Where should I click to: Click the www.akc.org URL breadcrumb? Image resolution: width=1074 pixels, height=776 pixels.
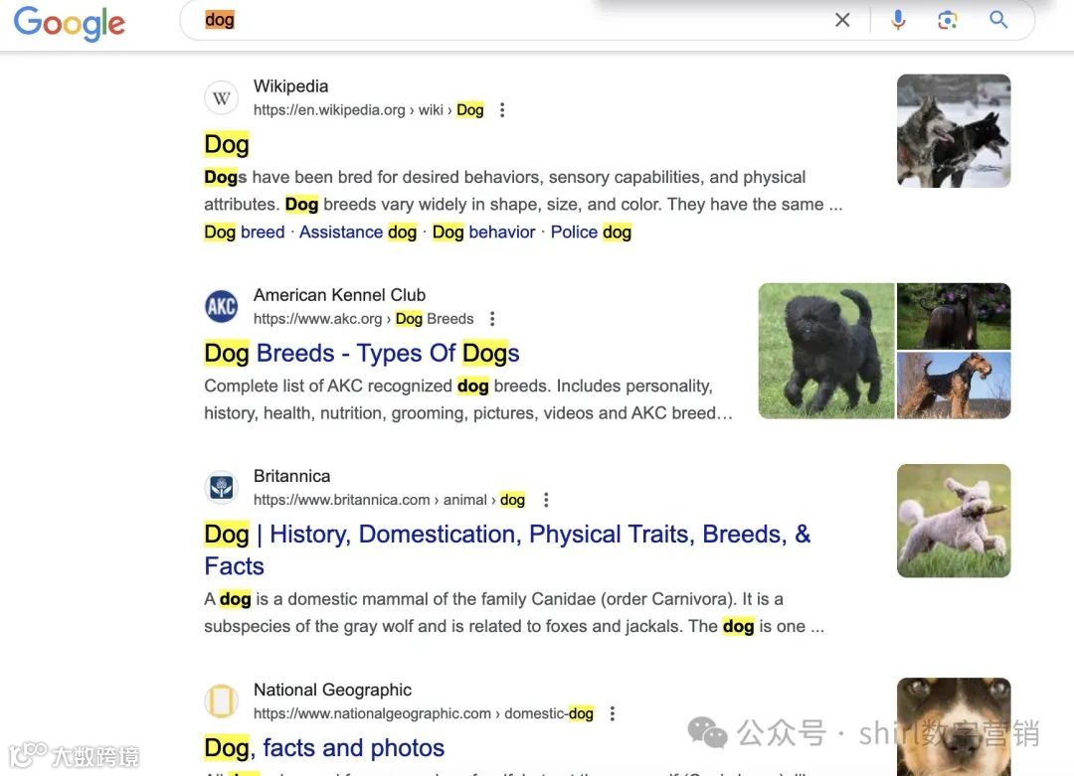pyautogui.click(x=363, y=319)
